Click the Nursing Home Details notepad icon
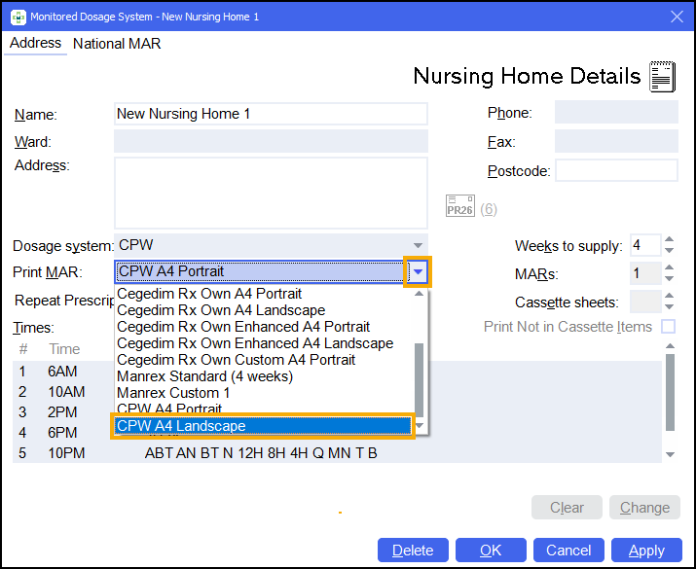Screen dimensions: 696x569 (662, 76)
